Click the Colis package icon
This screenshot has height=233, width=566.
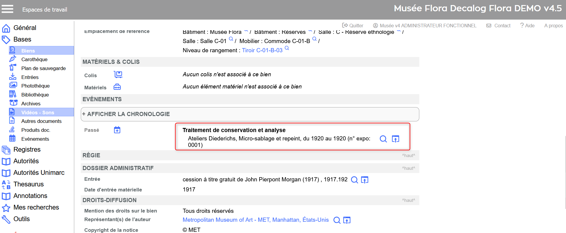(x=118, y=75)
